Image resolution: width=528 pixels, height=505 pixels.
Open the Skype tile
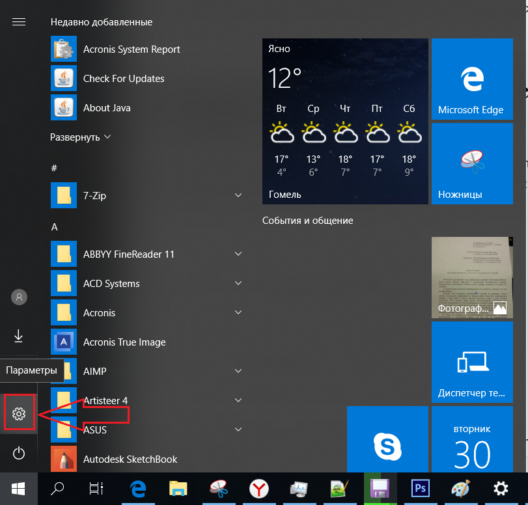click(x=387, y=439)
